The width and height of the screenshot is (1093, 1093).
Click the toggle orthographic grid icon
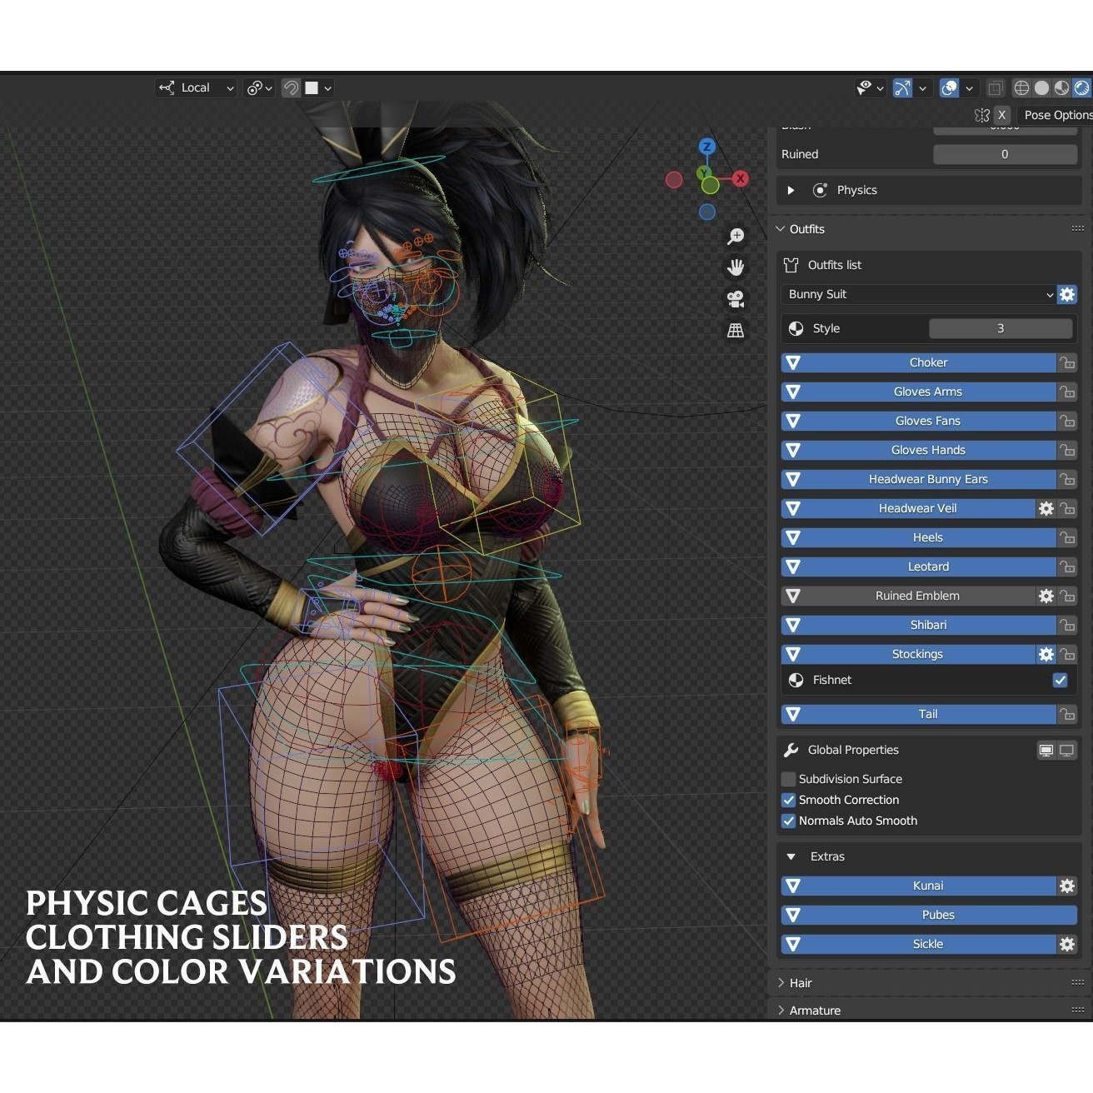click(736, 329)
